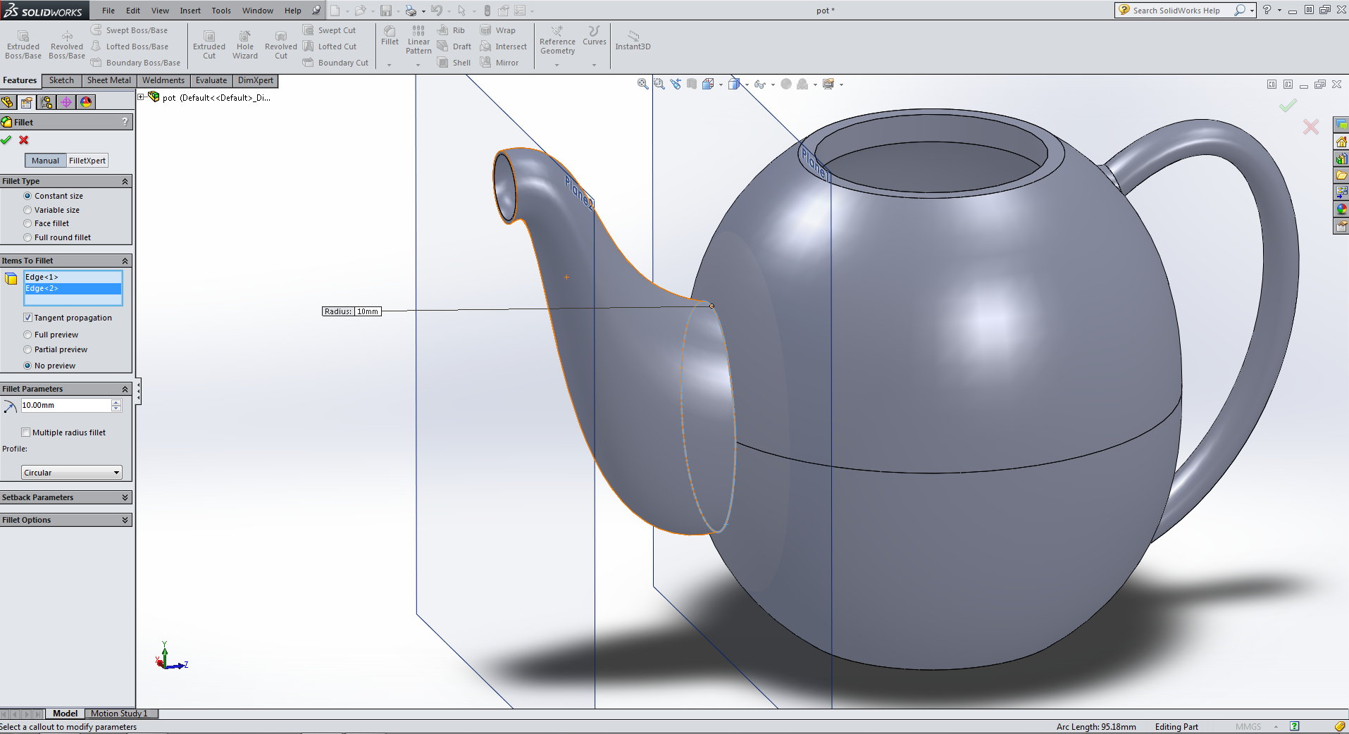1349x734 pixels.
Task: Open the Circular profile dropdown
Action: click(x=72, y=473)
